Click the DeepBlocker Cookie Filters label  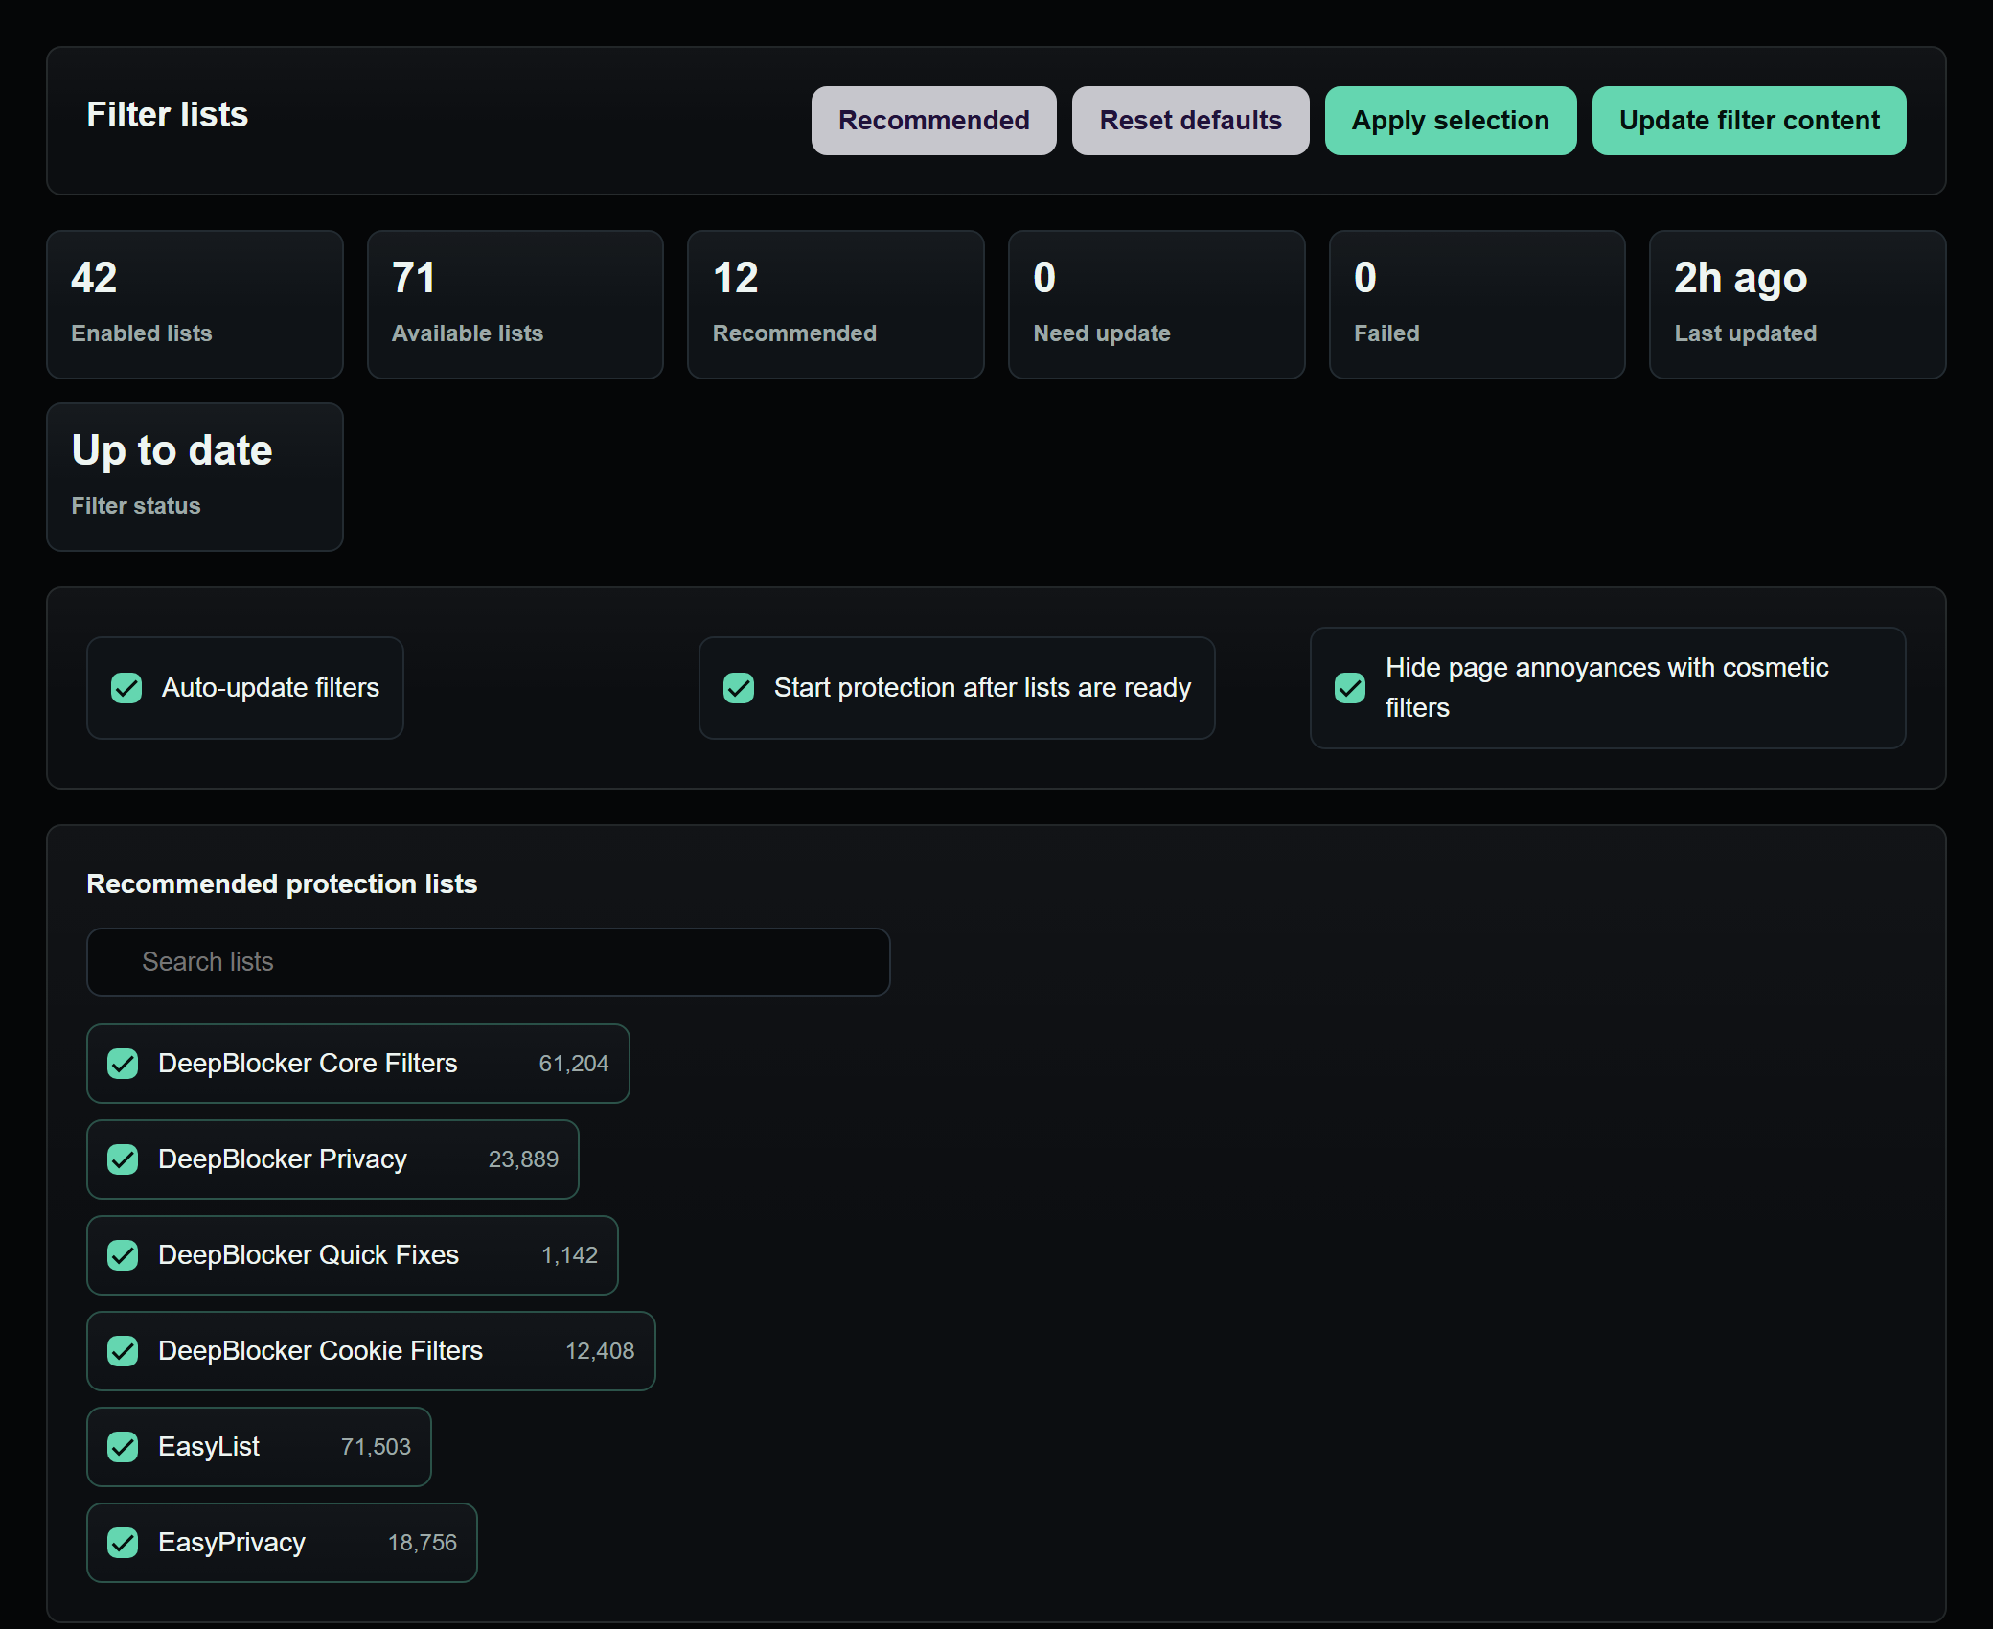(x=320, y=1351)
